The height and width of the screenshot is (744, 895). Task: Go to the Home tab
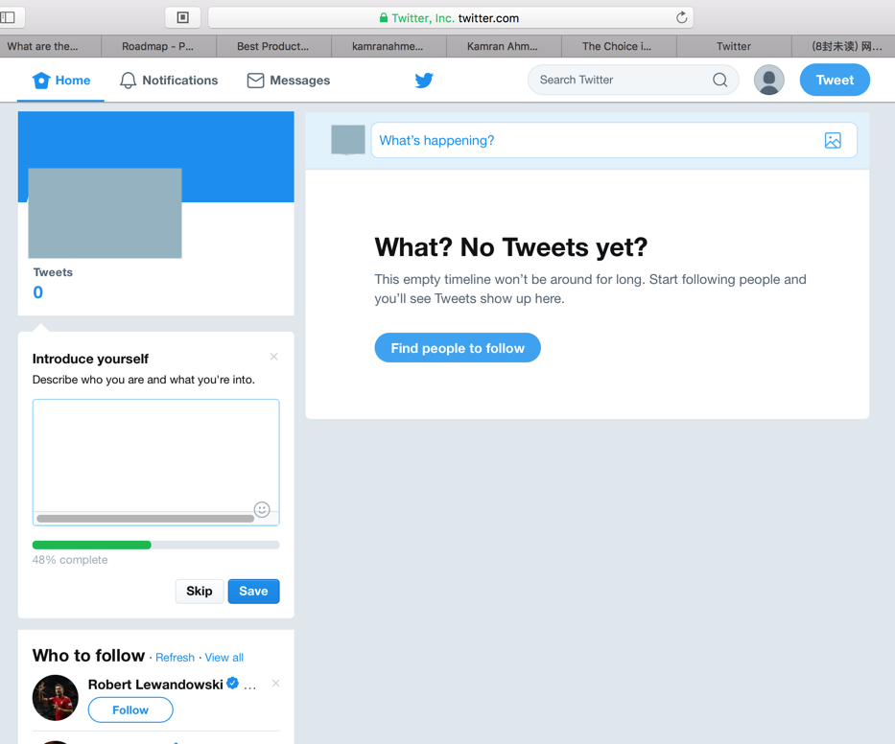pyautogui.click(x=61, y=81)
